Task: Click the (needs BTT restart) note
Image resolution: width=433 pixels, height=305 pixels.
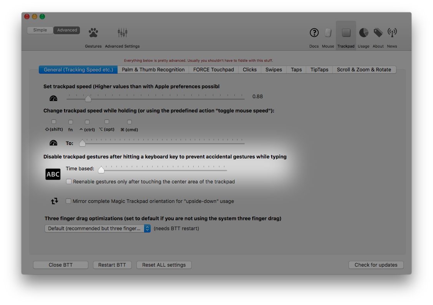Action: pyautogui.click(x=176, y=228)
